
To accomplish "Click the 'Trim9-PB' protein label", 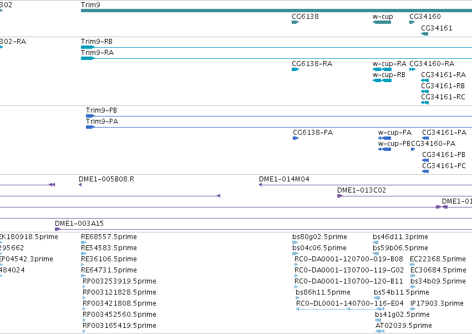I will tap(101, 110).
